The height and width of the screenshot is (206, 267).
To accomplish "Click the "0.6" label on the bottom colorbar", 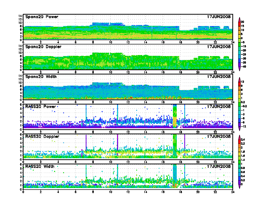I will point(243,172).
